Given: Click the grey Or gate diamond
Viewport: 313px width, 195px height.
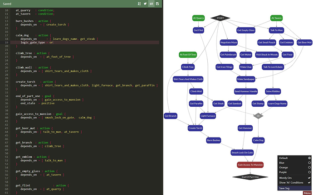Looking at the screenshot, I should pyautogui.click(x=258, y=116).
